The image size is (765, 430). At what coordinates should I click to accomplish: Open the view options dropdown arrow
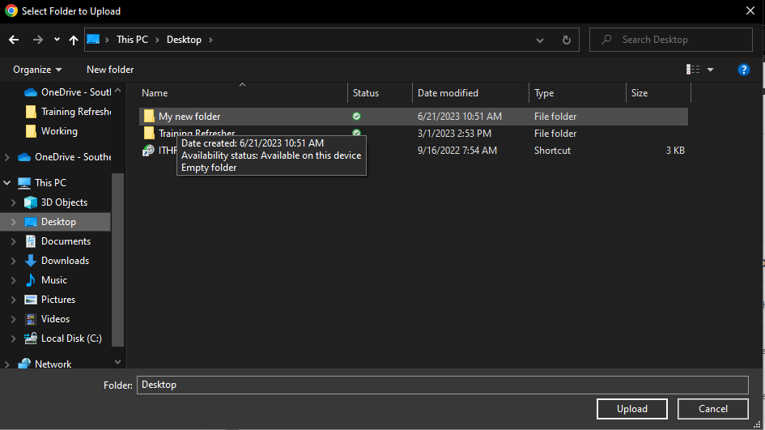point(711,70)
